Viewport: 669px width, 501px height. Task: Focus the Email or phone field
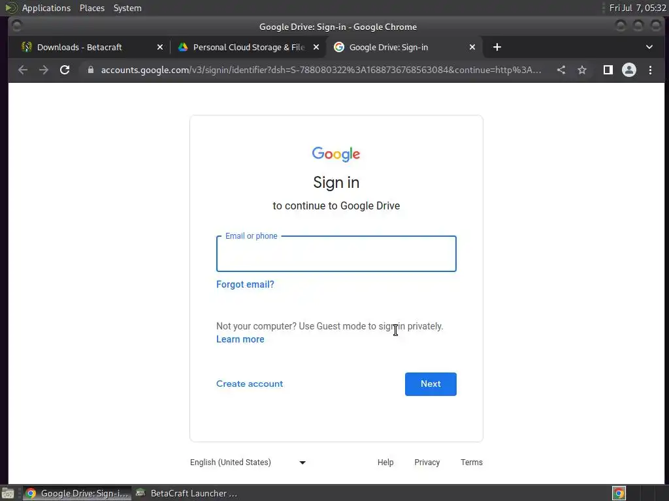(x=336, y=254)
